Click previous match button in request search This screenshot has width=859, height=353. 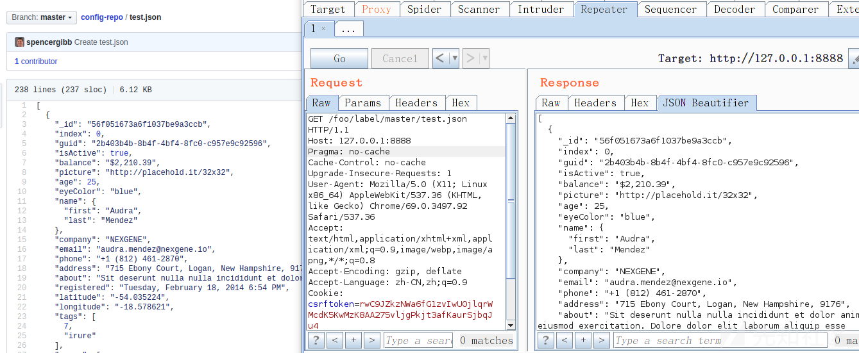pos(335,340)
